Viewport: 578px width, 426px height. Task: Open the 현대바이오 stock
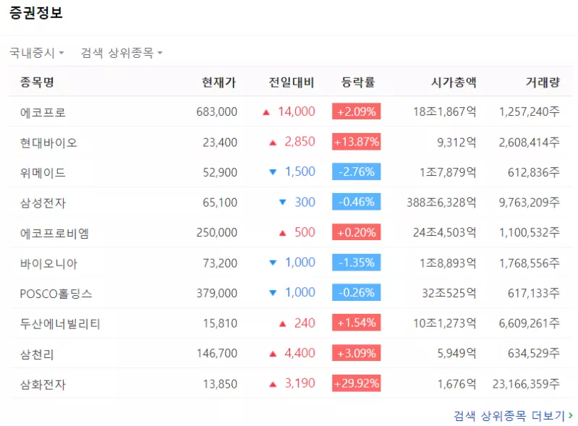48,142
